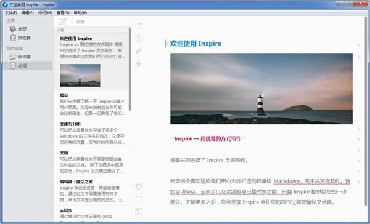Toggle the panel layout icon
The image size is (370, 224).
(x=139, y=211)
